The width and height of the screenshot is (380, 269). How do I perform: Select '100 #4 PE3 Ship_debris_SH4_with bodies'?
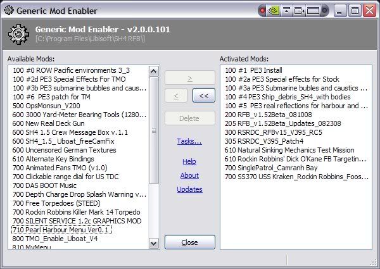point(288,97)
